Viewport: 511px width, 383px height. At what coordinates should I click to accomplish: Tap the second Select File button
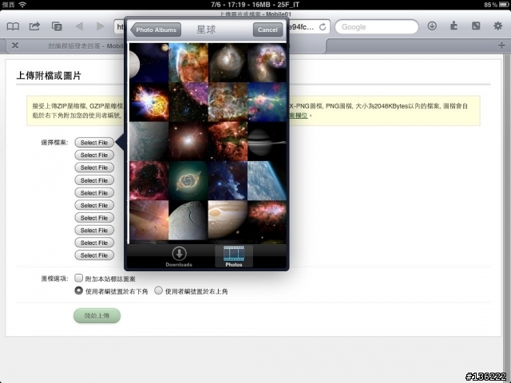pos(94,155)
